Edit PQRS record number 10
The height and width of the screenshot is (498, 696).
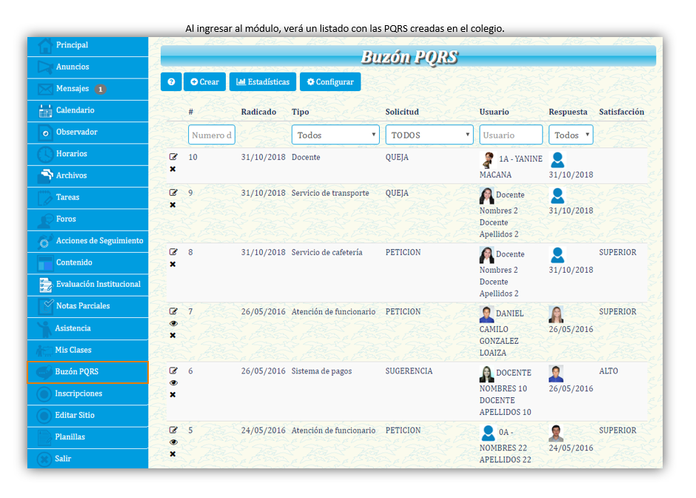click(x=173, y=157)
